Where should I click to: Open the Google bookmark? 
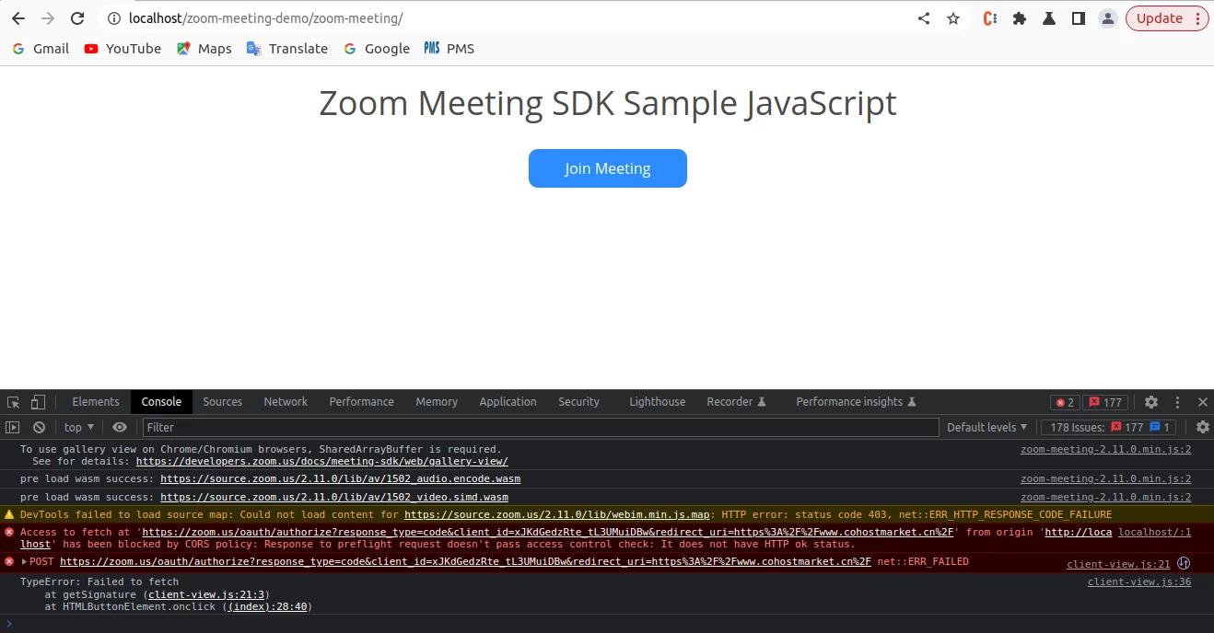point(377,49)
